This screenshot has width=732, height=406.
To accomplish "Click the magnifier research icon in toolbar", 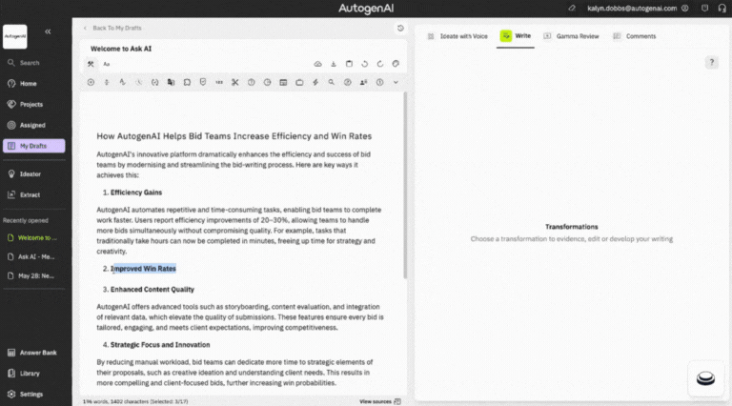I will click(331, 82).
